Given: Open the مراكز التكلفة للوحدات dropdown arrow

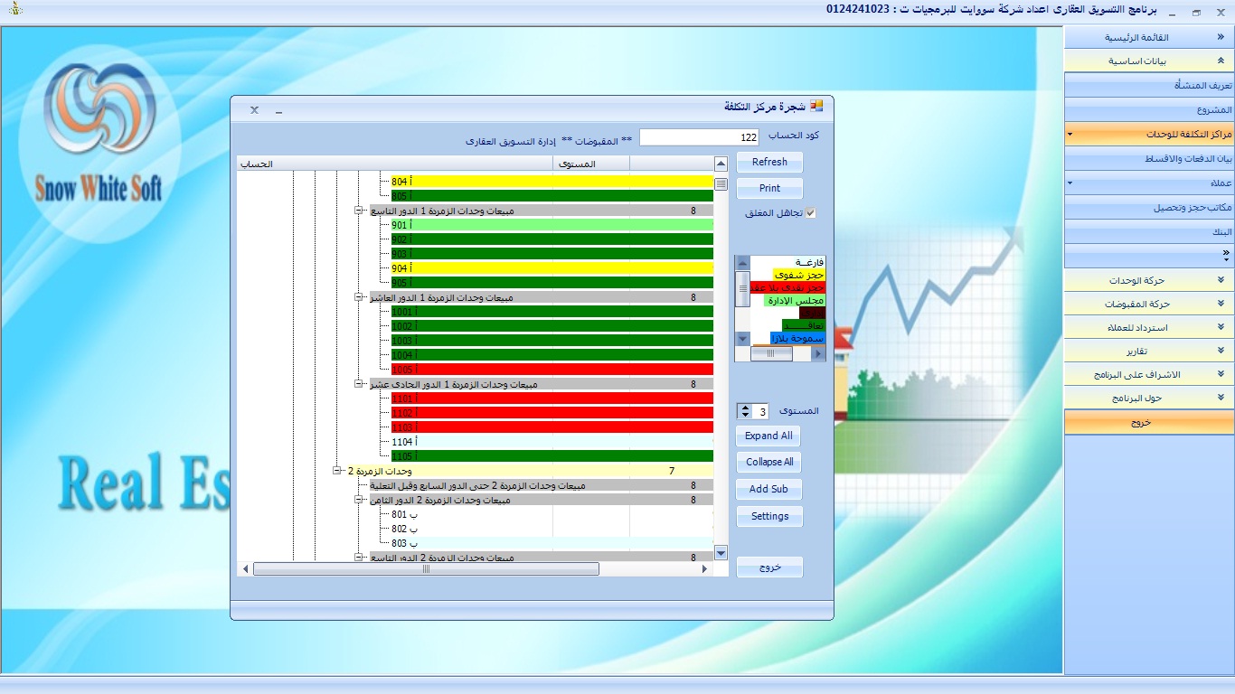Looking at the screenshot, I should click(x=1070, y=135).
